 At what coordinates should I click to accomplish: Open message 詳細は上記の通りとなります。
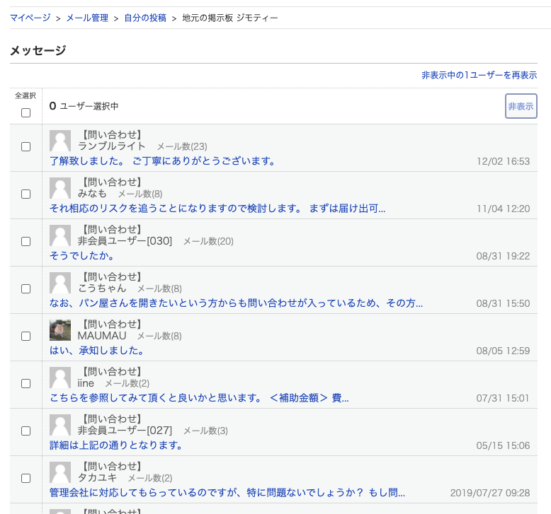click(116, 445)
